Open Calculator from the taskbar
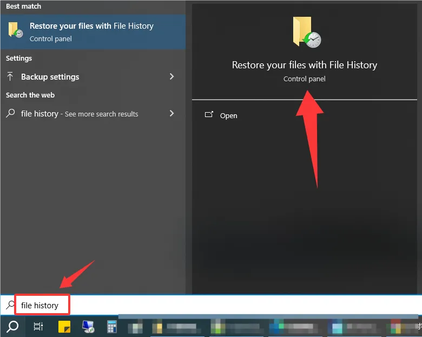422x337 pixels. 111,327
